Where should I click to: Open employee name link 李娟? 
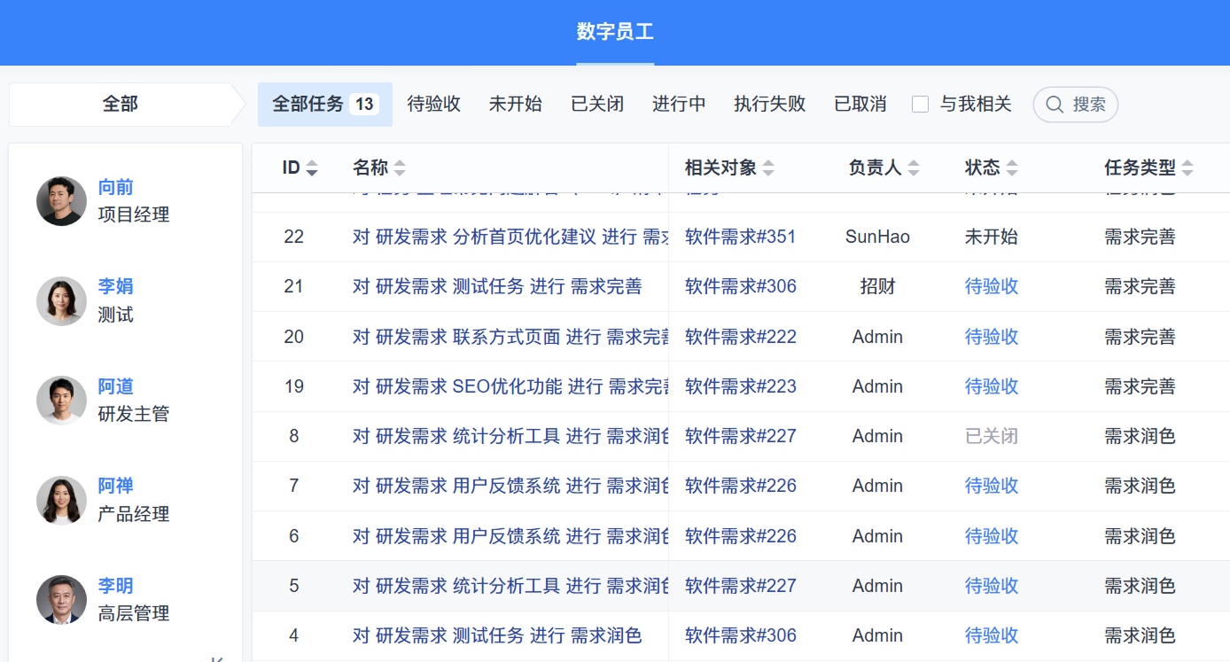pos(116,286)
